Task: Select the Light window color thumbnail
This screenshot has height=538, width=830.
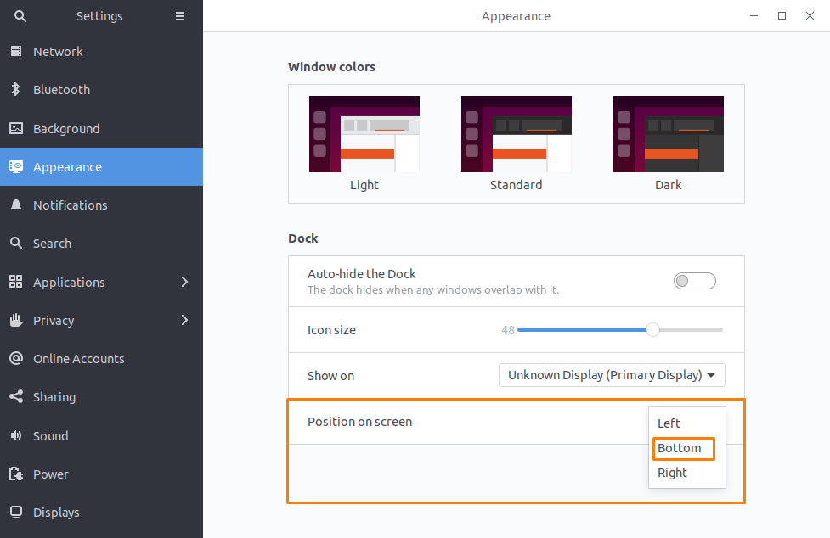Action: (x=364, y=134)
